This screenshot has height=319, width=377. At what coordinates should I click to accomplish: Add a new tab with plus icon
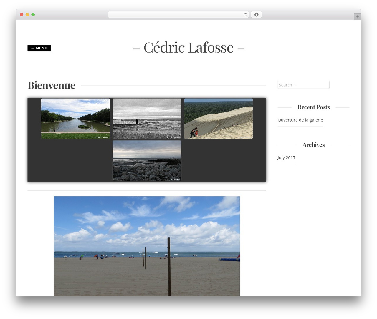[x=357, y=17]
